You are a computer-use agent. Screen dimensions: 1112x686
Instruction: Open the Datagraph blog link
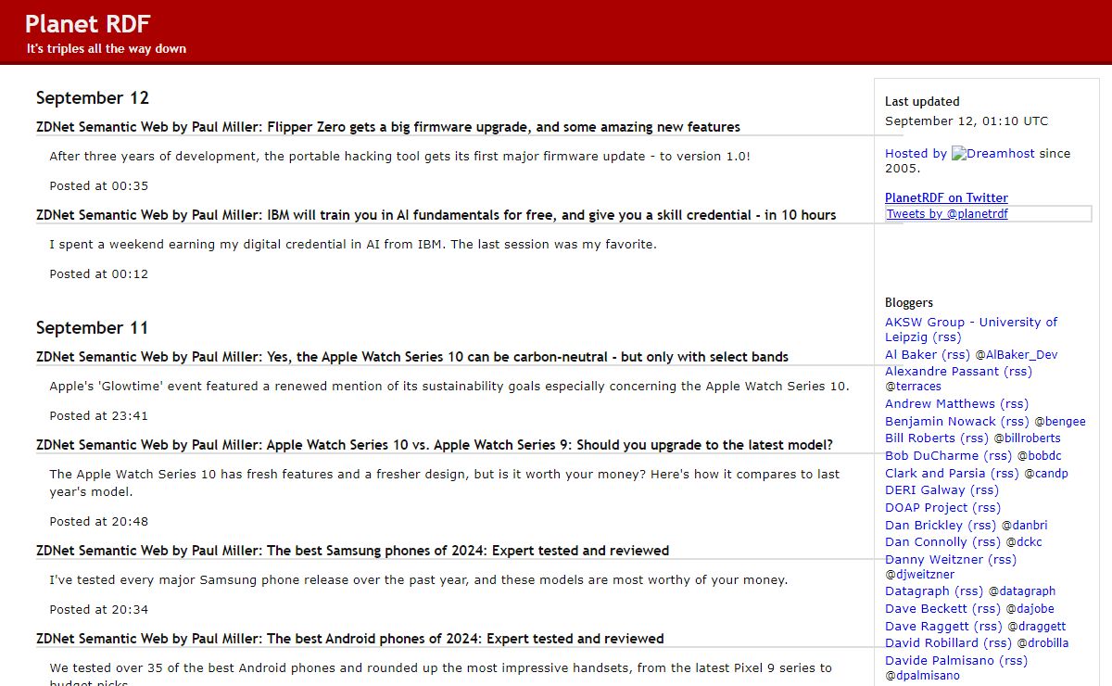pyautogui.click(x=917, y=591)
